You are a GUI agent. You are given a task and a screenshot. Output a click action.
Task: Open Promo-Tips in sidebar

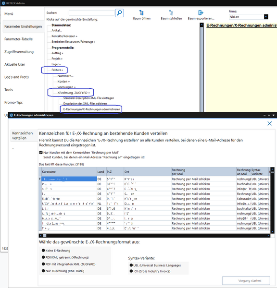(x=13, y=103)
